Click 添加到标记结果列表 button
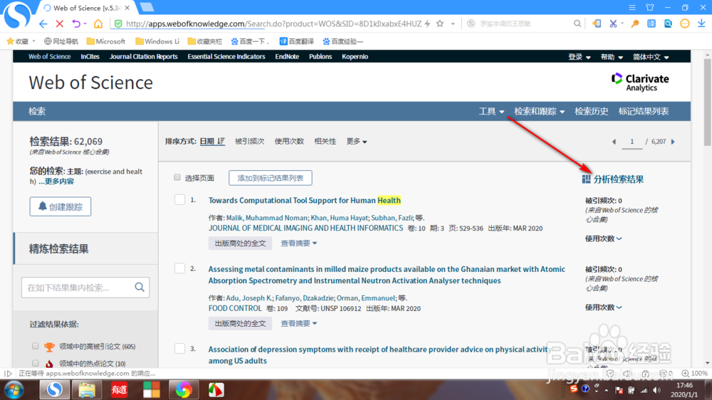The height and width of the screenshot is (400, 712). [270, 178]
